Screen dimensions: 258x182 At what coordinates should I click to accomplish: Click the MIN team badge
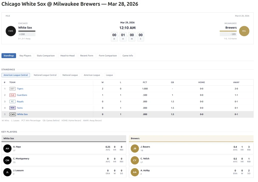point(12,108)
